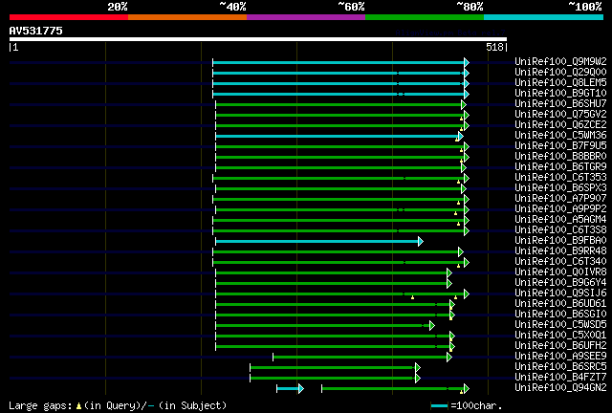Viewport: 612px width, 413px height.
Task: Click the green ~80% identity legend segment
Action: [425, 17]
